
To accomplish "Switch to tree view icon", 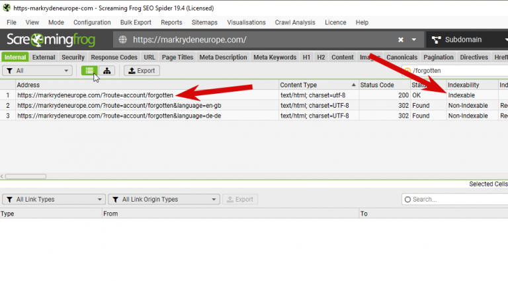I will 106,71.
